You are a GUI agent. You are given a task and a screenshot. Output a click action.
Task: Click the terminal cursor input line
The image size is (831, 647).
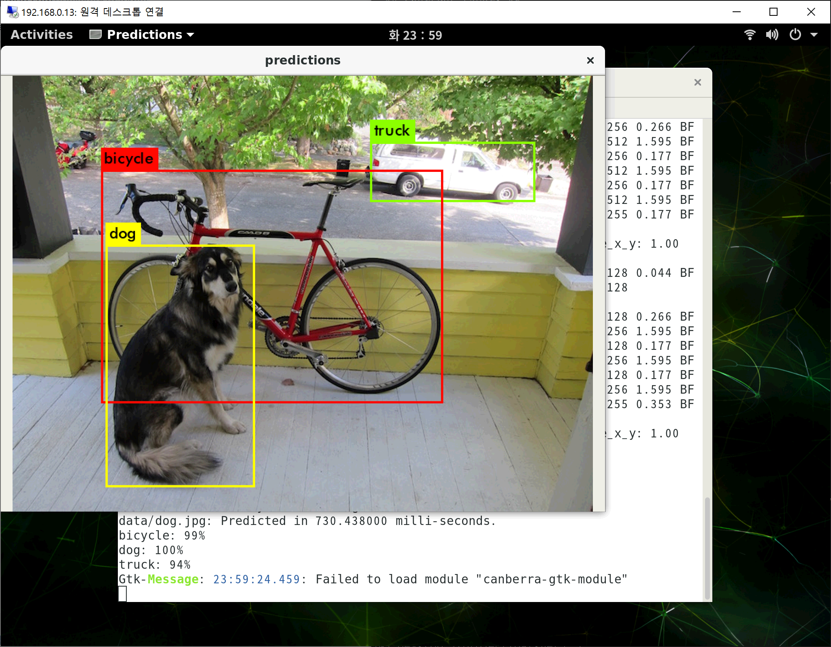tap(123, 594)
